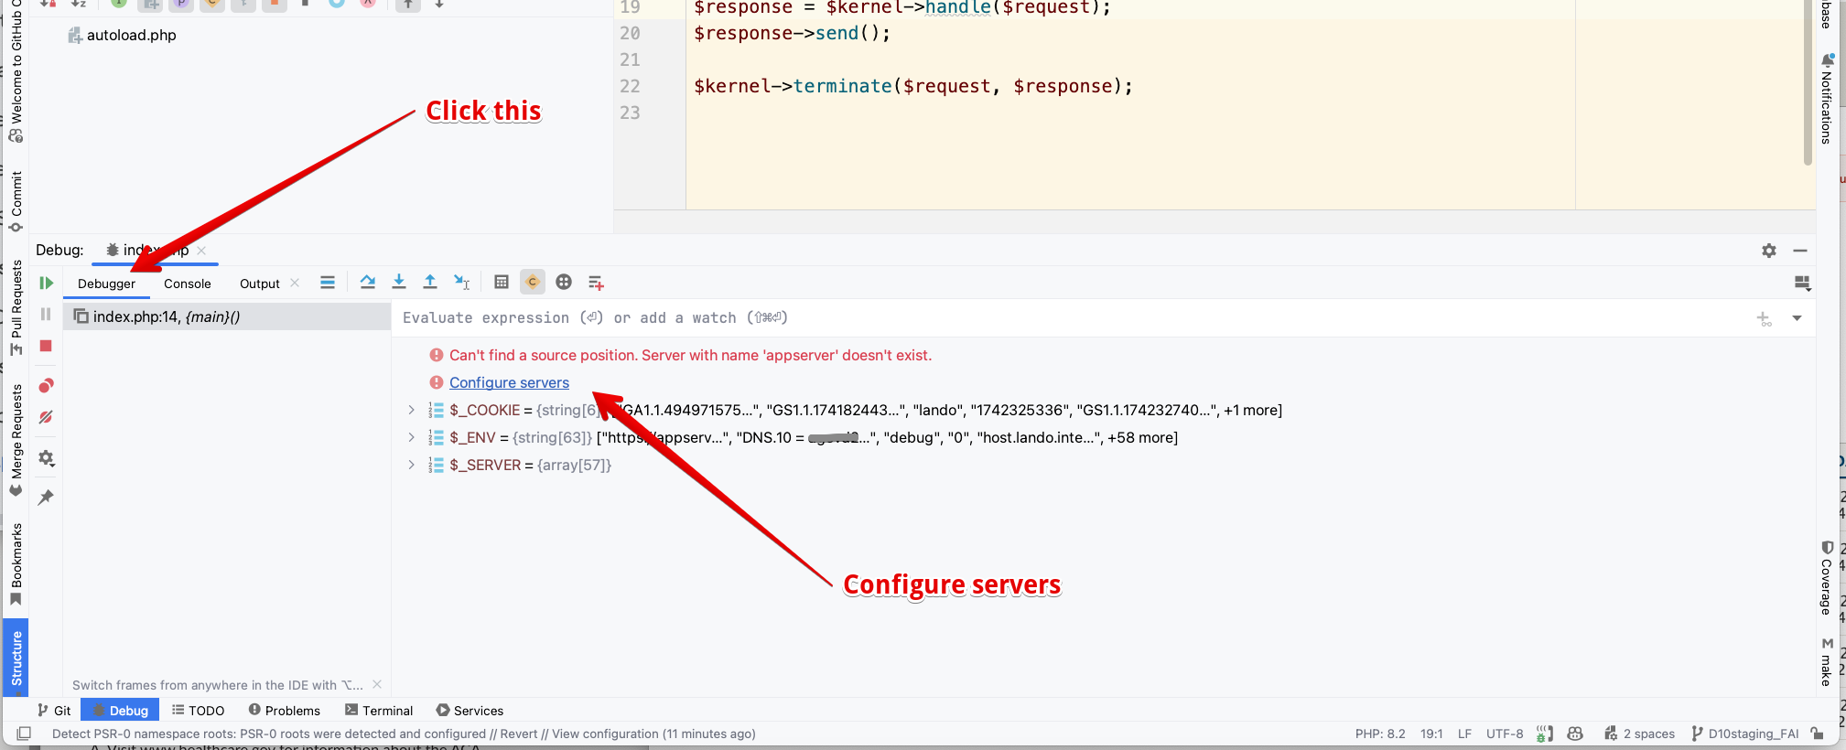Close the Output tab
Image resolution: width=1846 pixels, height=750 pixels.
295,284
